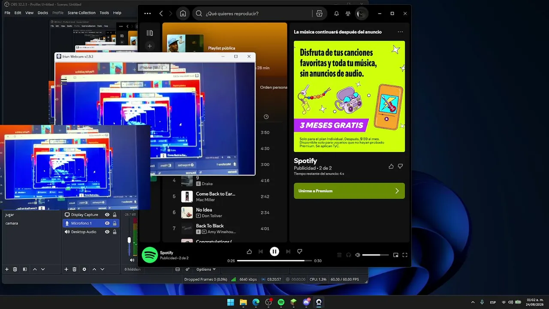Open the Spotify queue

pos(339,255)
